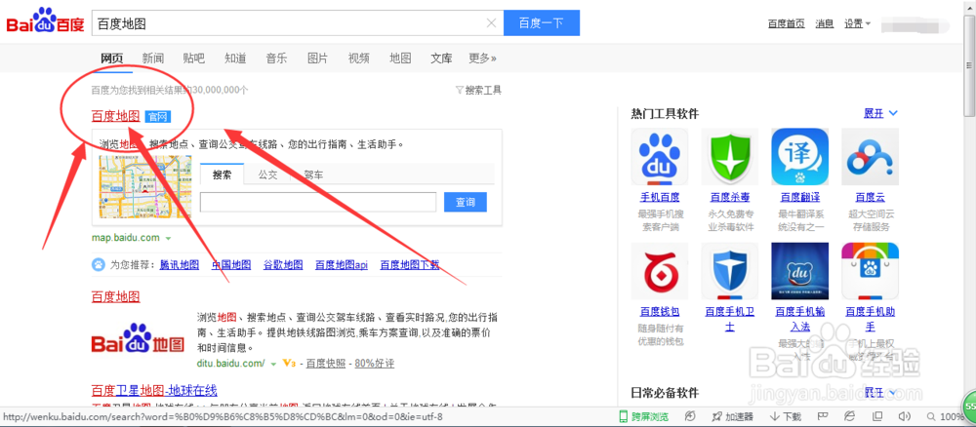Click the Beijing map thumbnail
The width and height of the screenshot is (976, 427).
145,186
